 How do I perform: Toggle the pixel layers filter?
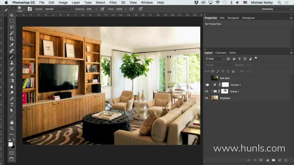click(228, 59)
